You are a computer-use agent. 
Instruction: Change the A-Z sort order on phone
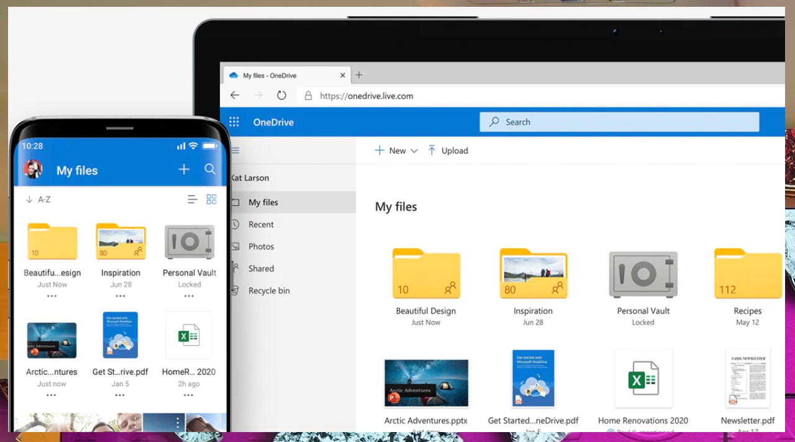click(38, 199)
